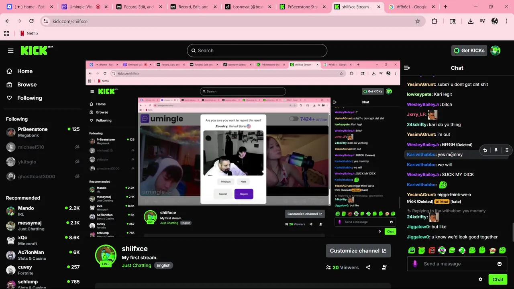The image size is (514, 289).
Task: Select ykitsgio in Following list
Action: click(x=43, y=162)
